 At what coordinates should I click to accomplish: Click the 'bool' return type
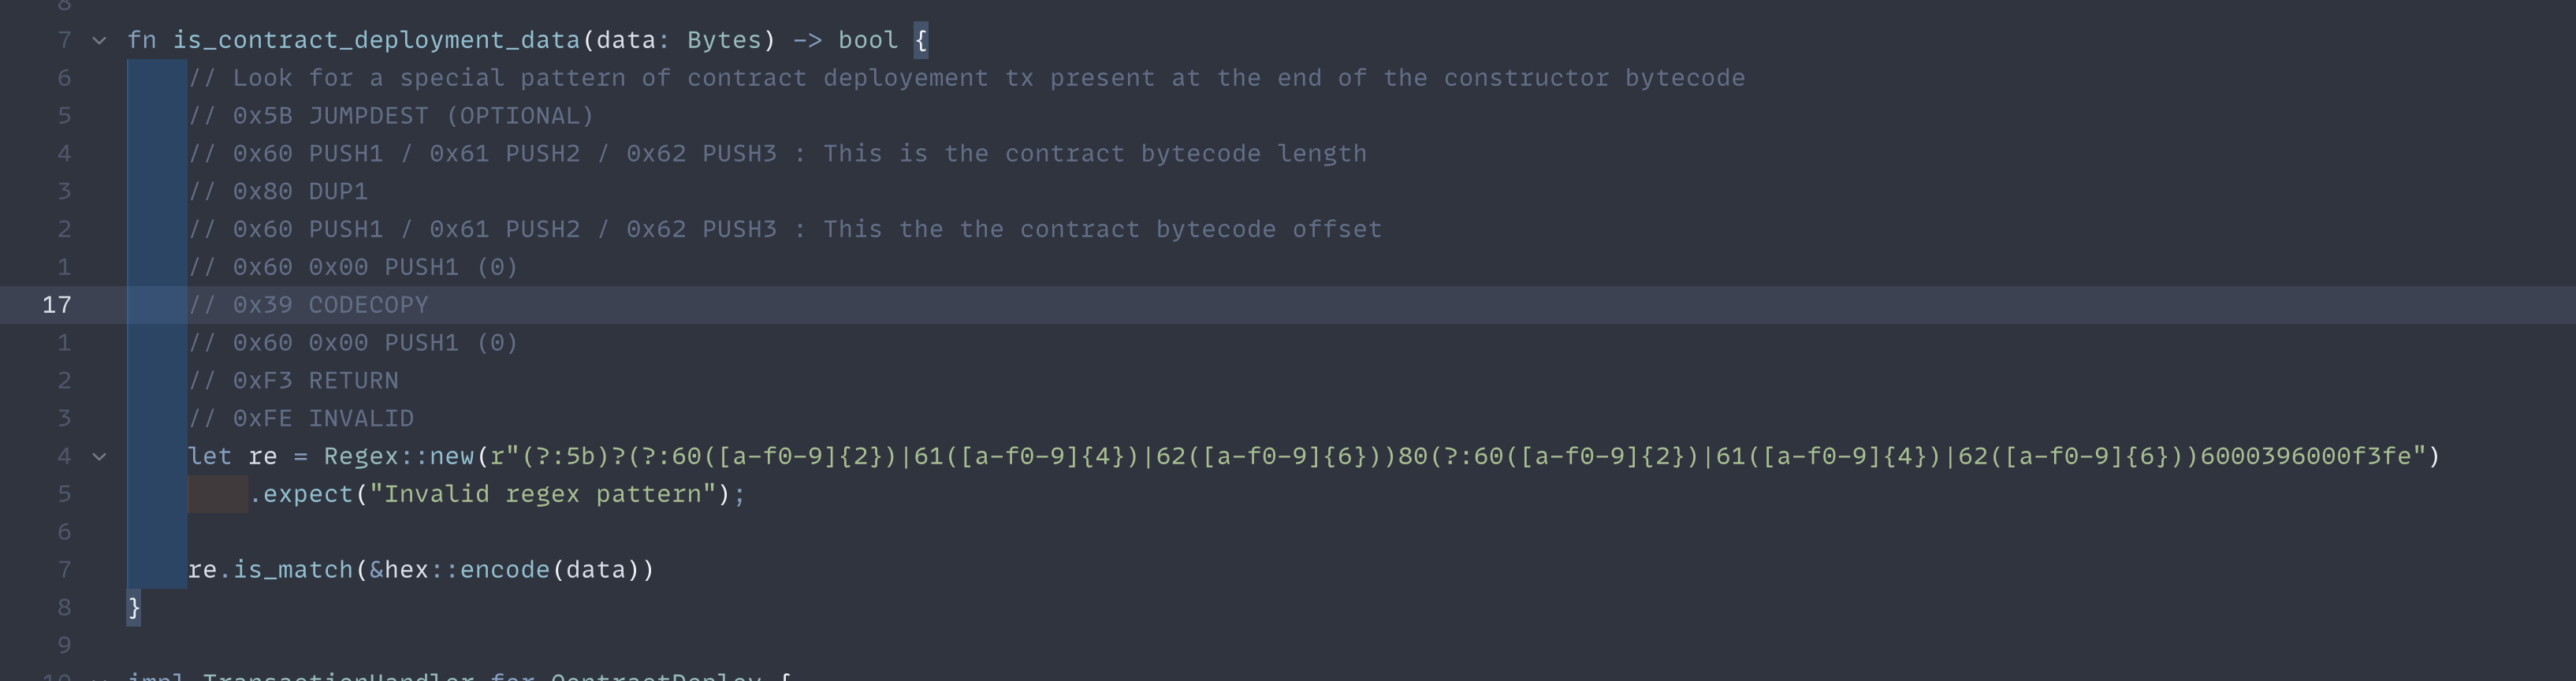point(867,40)
